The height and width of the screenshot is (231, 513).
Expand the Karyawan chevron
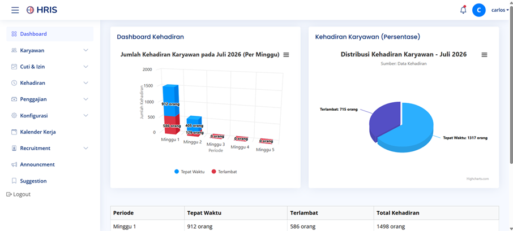pos(85,50)
